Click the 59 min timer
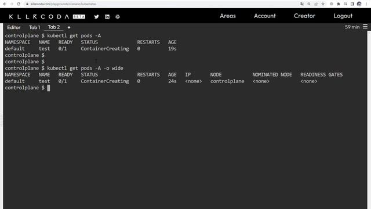The height and width of the screenshot is (209, 371). pyautogui.click(x=352, y=27)
